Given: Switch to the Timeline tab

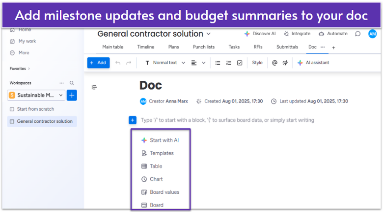Looking at the screenshot, I should coord(145,47).
